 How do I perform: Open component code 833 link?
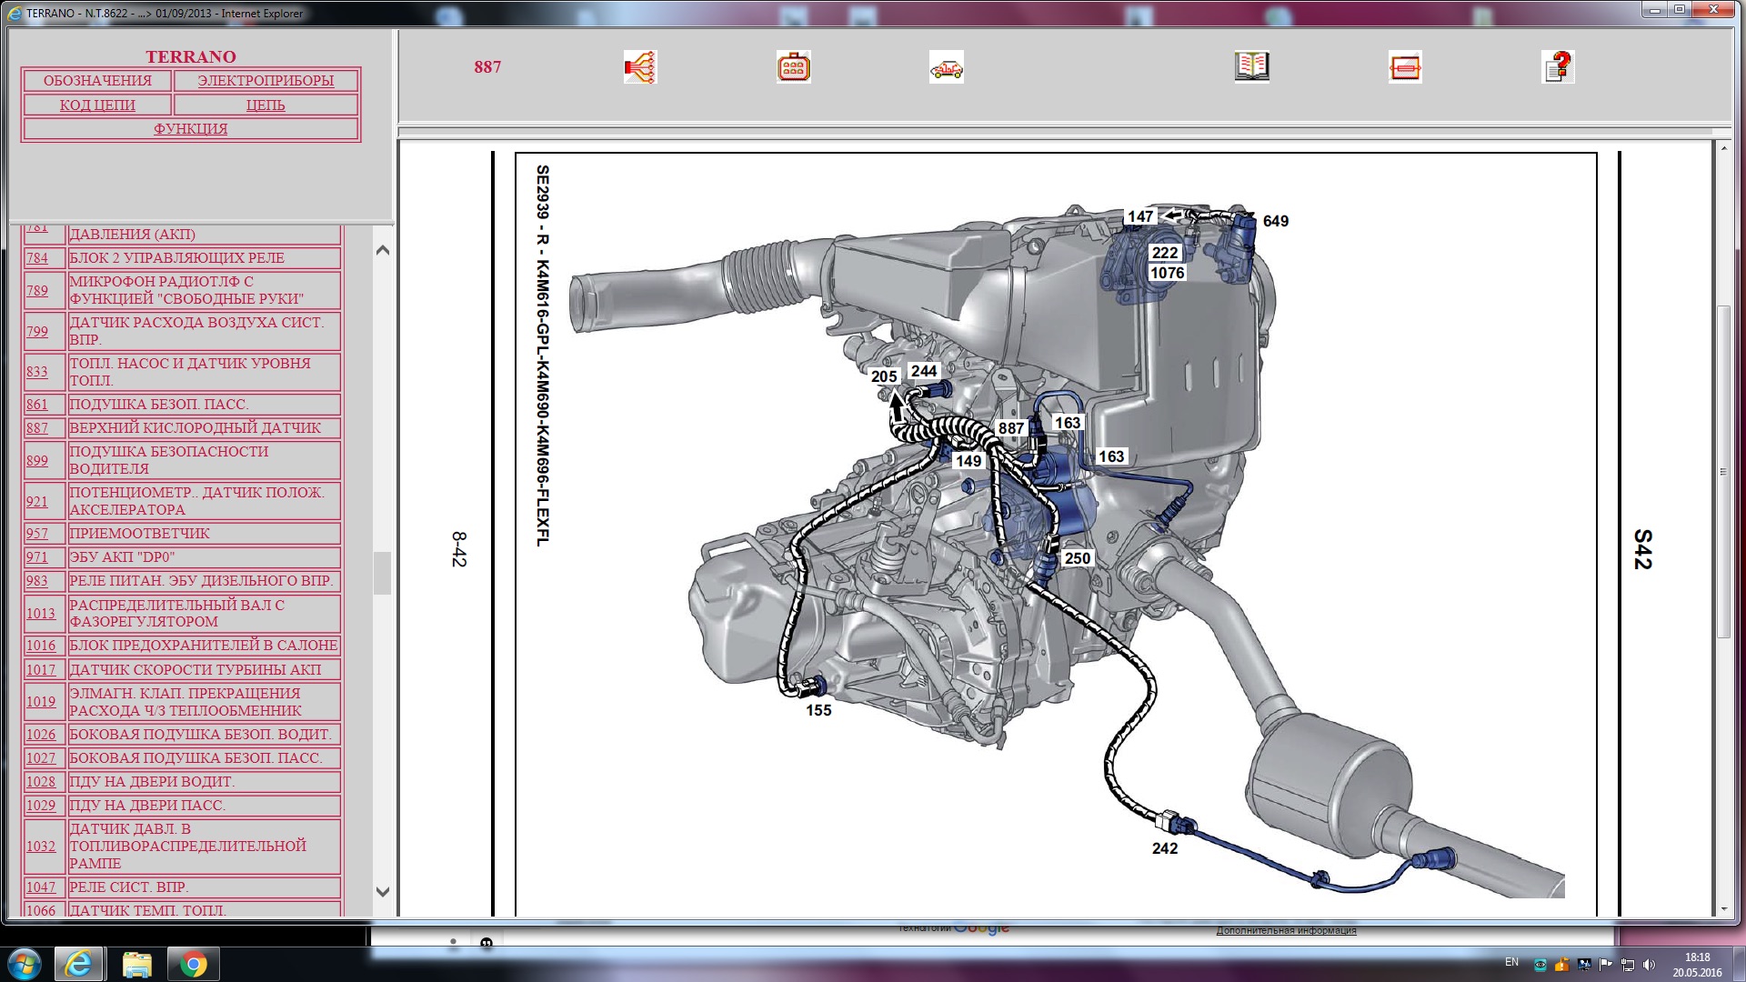tap(37, 372)
